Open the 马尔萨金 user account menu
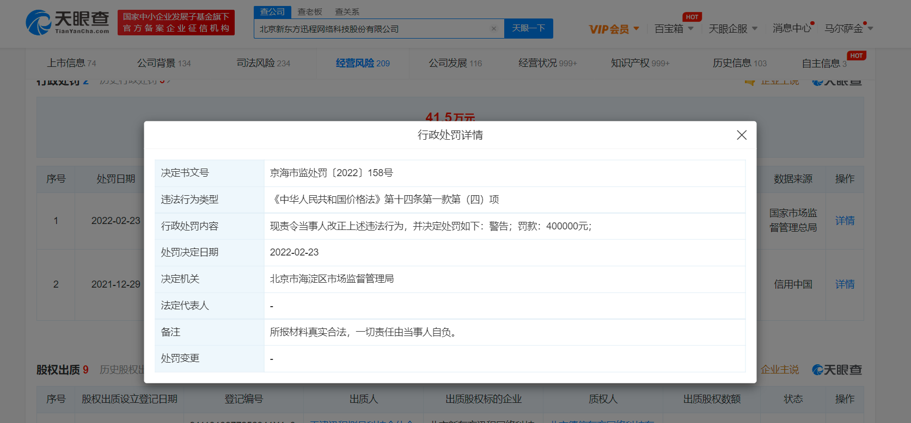 click(x=848, y=28)
